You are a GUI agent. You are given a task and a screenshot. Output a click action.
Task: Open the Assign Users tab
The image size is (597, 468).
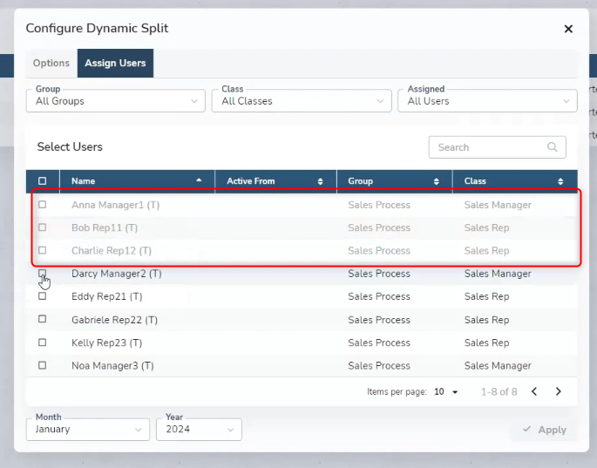click(x=115, y=64)
